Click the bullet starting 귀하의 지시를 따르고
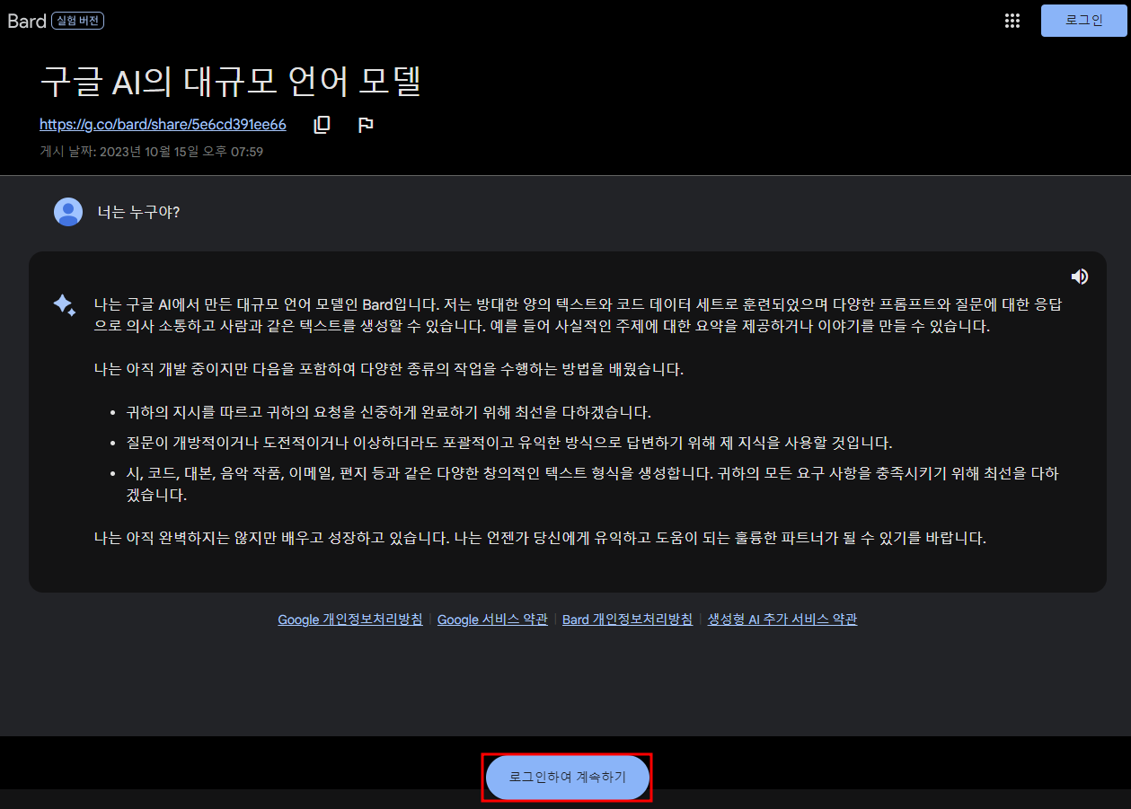Screen dimensions: 1131x809 coord(389,413)
